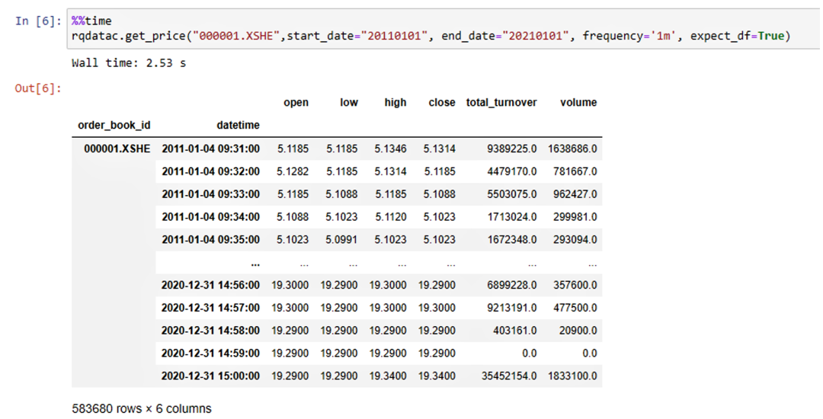Click volume value 1833100.0
This screenshot has height=419, width=823.
pyautogui.click(x=572, y=376)
